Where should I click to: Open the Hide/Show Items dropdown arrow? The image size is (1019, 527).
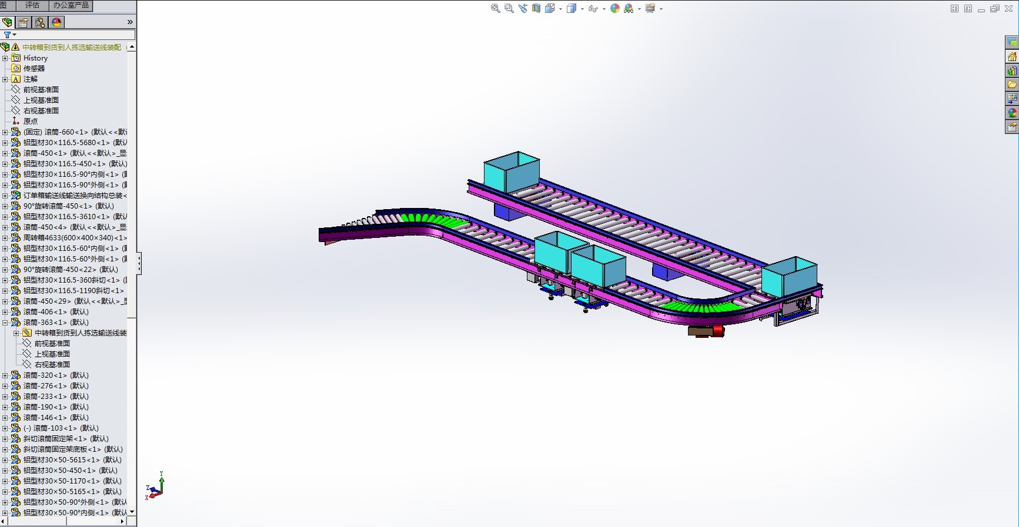604,9
